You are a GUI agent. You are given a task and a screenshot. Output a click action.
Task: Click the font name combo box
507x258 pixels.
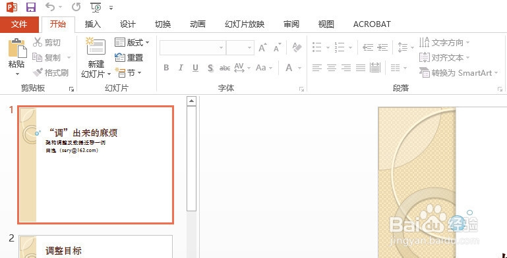(193, 48)
